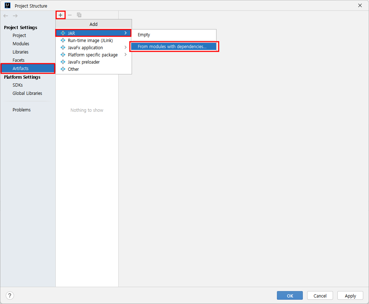Click the icon beside Other

click(x=63, y=69)
